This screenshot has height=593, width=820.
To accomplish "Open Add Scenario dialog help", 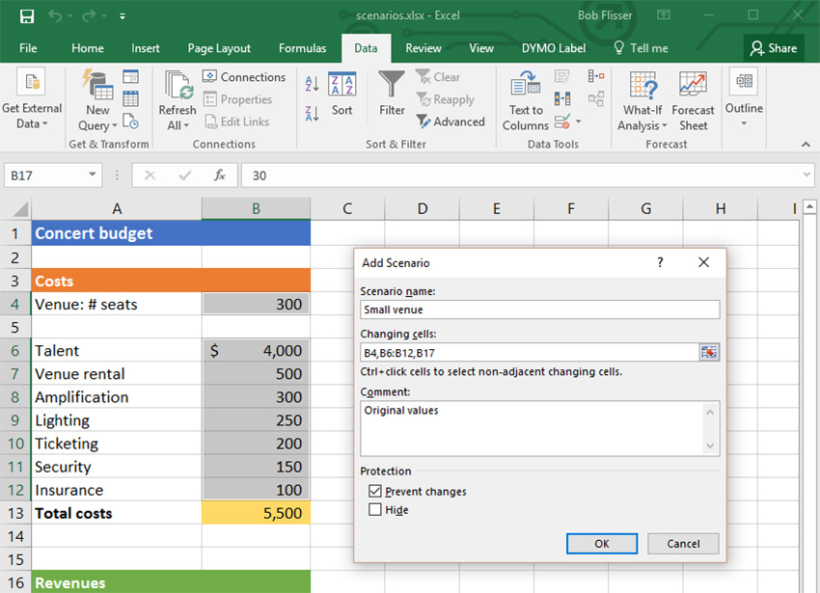I will tap(660, 262).
